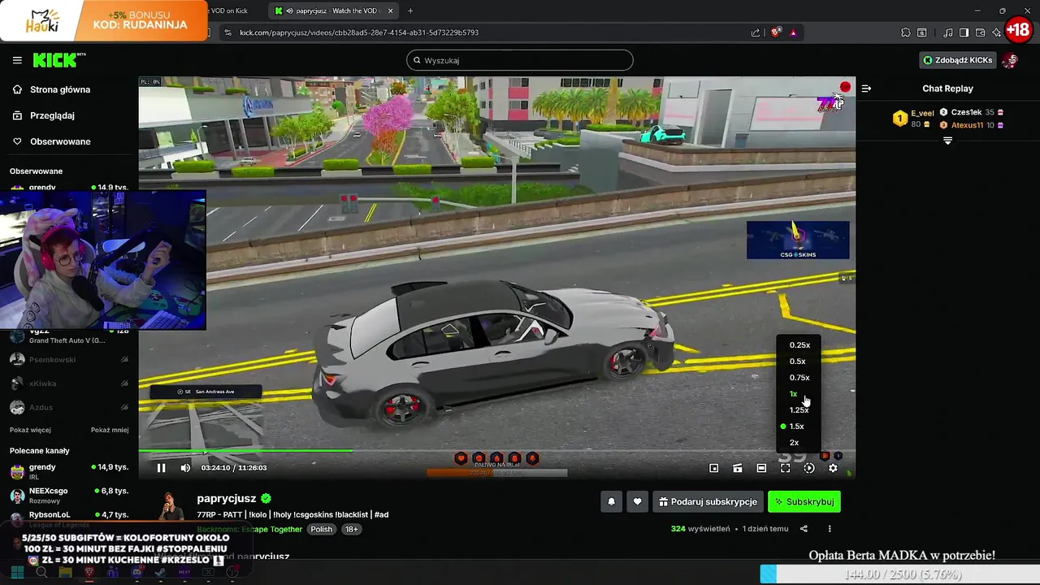Enter fullscreen mode in the player
This screenshot has height=585, width=1040.
(x=785, y=468)
